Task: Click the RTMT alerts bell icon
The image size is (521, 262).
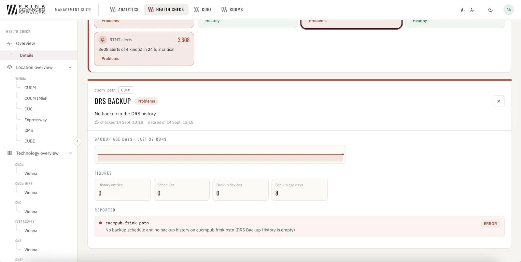Action: [103, 40]
